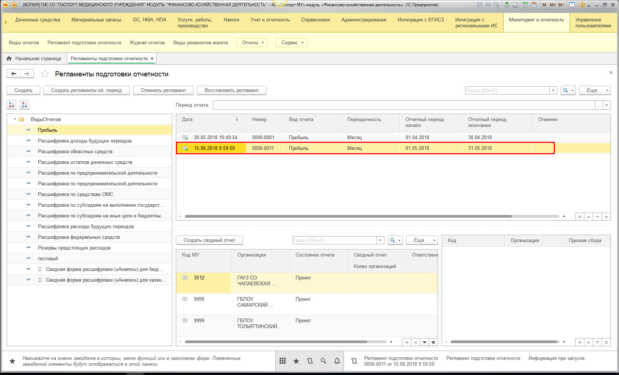Viewport: 619px width, 375px height.
Task: Expand the Сервис dropdown menu
Action: 292,43
